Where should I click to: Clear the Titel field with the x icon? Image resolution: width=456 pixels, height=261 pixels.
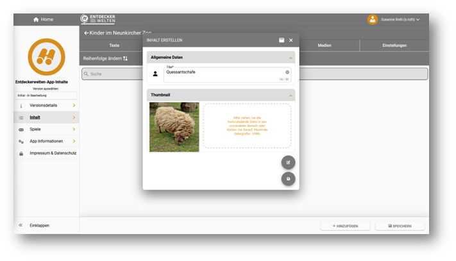click(287, 72)
